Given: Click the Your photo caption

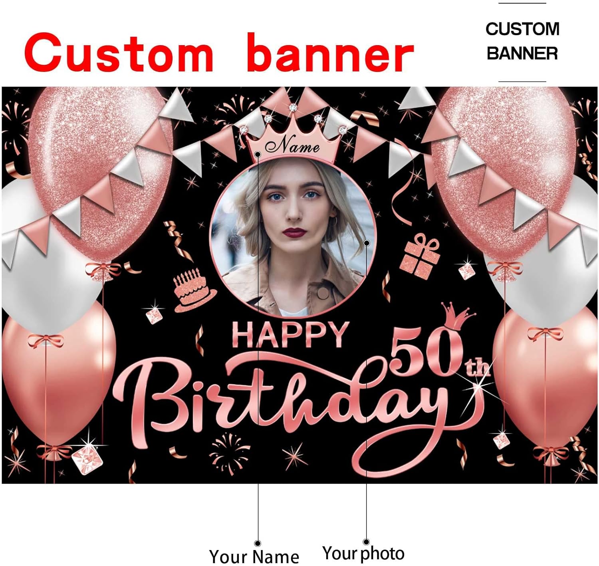Looking at the screenshot, I should (363, 554).
